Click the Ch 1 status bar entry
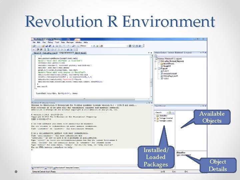The height and width of the screenshot is (180, 240). [186, 172]
